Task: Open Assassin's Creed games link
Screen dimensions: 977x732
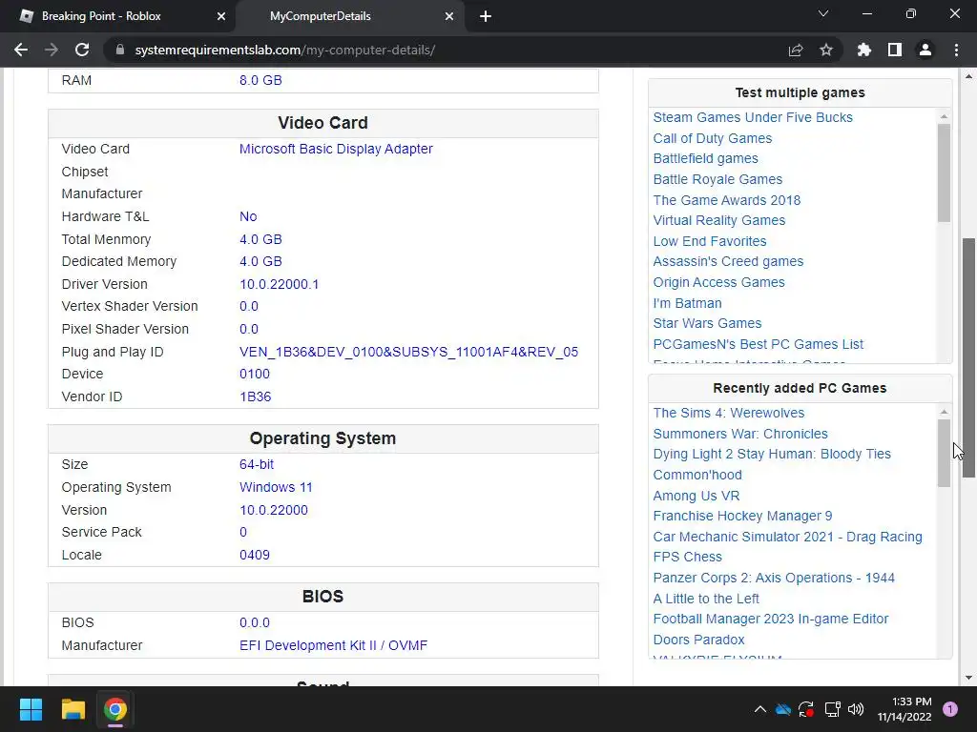Action: tap(728, 261)
